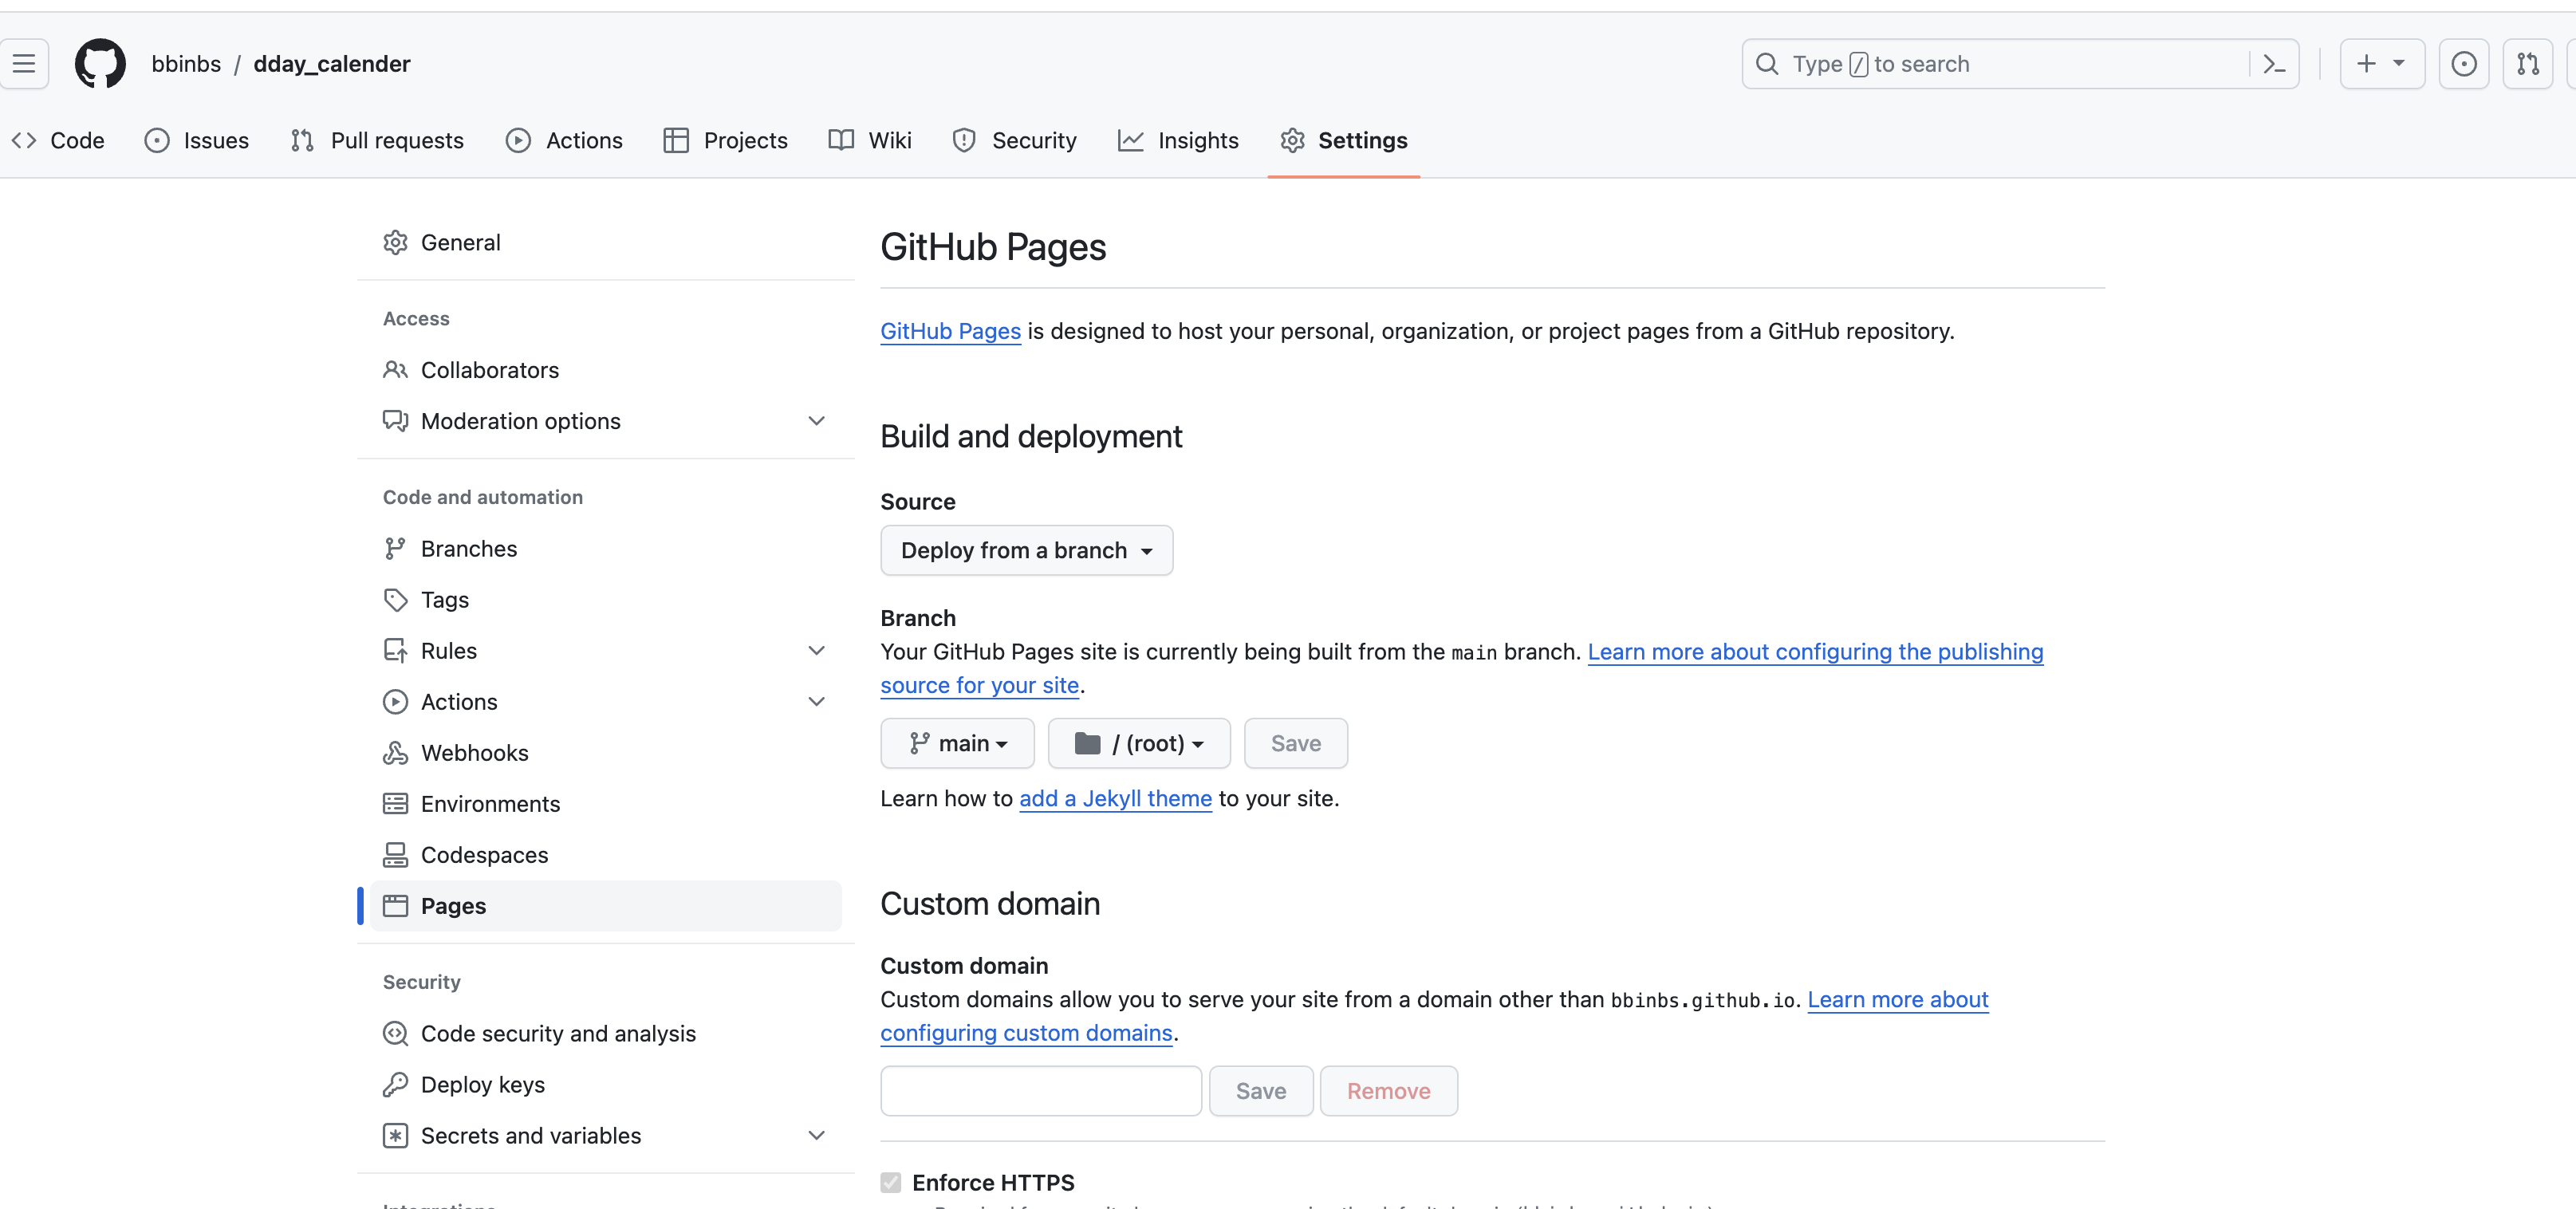Image resolution: width=2576 pixels, height=1209 pixels.
Task: Open Branches settings page
Action: pyautogui.click(x=605, y=549)
